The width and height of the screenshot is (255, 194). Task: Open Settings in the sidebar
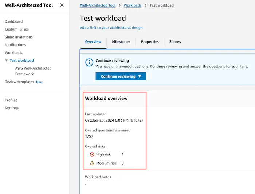[x=12, y=108]
